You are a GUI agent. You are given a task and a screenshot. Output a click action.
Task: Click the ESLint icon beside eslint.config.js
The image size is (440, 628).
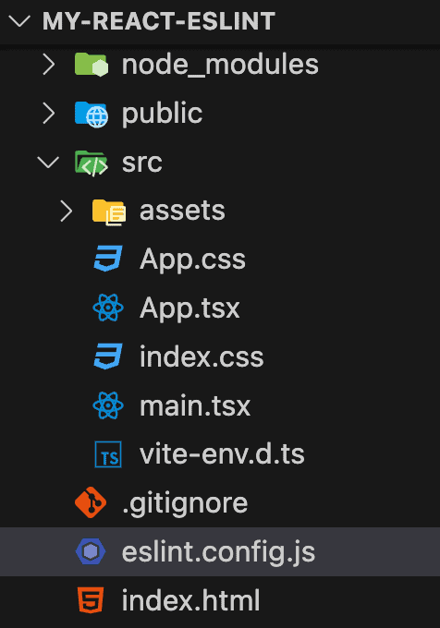coord(91,551)
